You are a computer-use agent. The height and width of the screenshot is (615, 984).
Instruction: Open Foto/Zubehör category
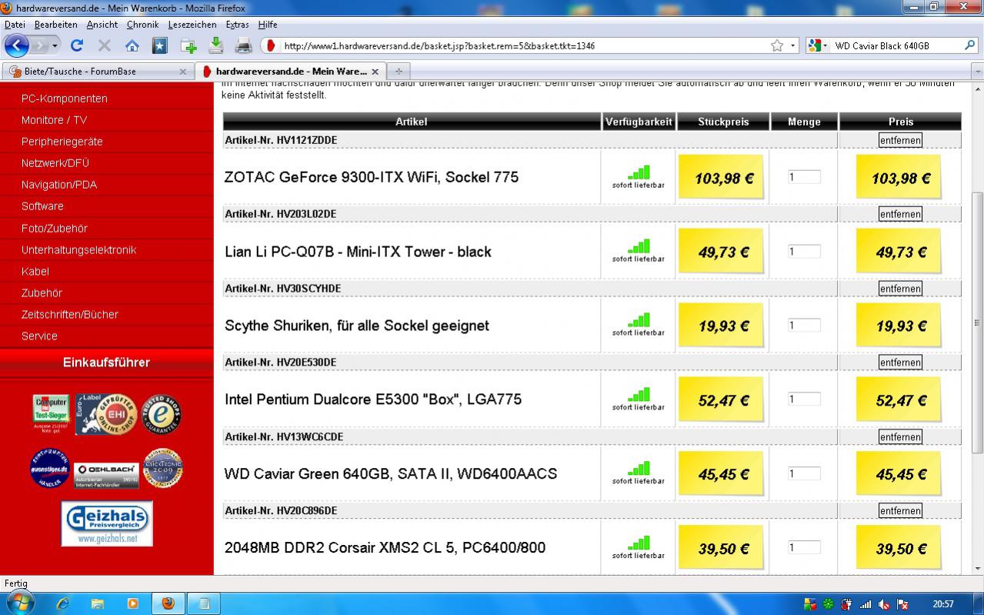pyautogui.click(x=55, y=229)
